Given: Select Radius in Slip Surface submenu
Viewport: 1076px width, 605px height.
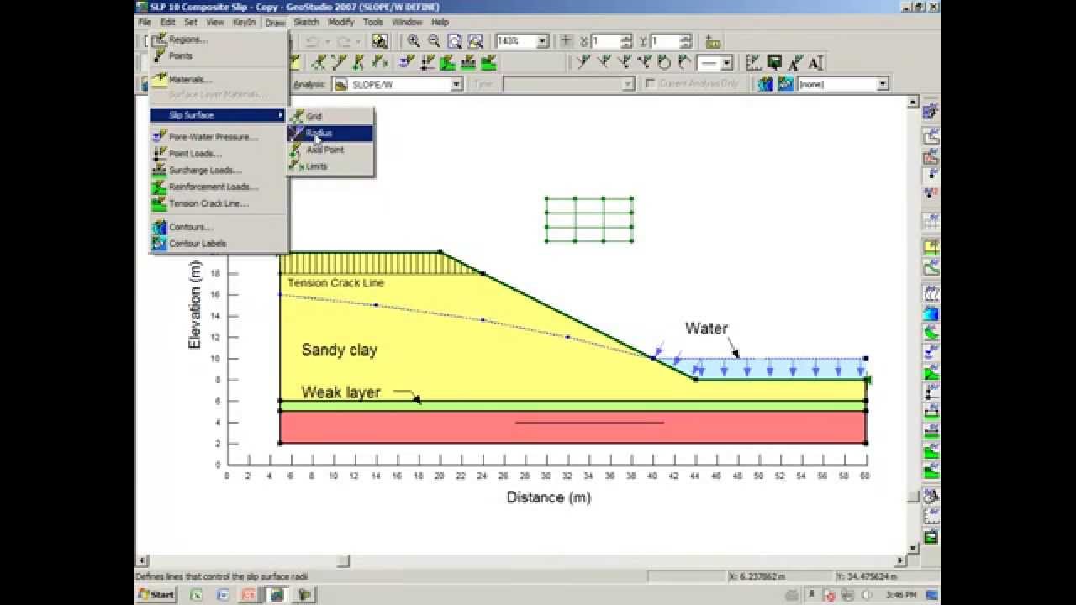Looking at the screenshot, I should point(330,133).
